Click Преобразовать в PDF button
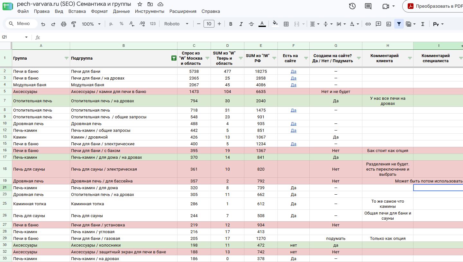The image size is (463, 262). coord(435,6)
